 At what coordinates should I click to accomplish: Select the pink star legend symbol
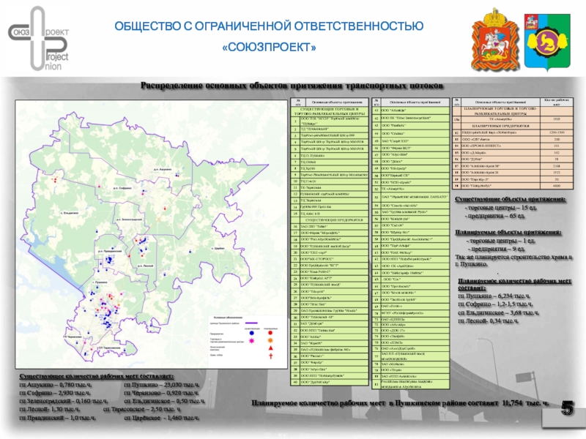pyautogui.click(x=252, y=340)
